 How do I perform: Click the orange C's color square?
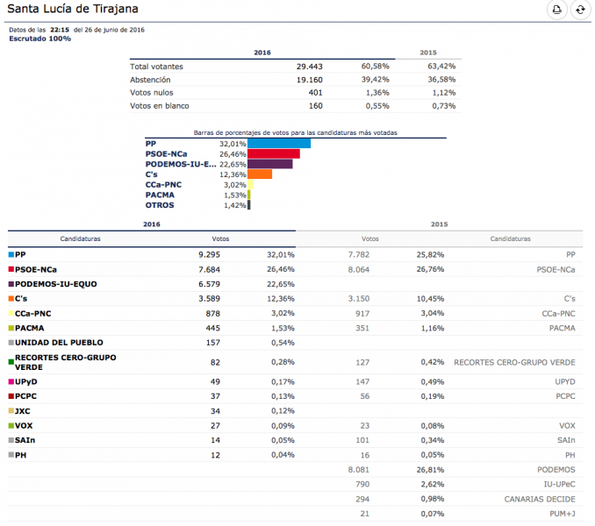click(11, 299)
